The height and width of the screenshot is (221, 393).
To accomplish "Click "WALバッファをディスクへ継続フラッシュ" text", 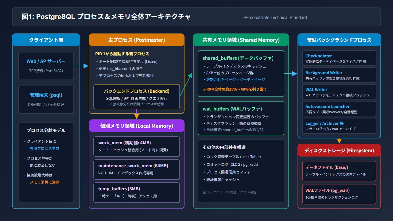I will point(337,95).
